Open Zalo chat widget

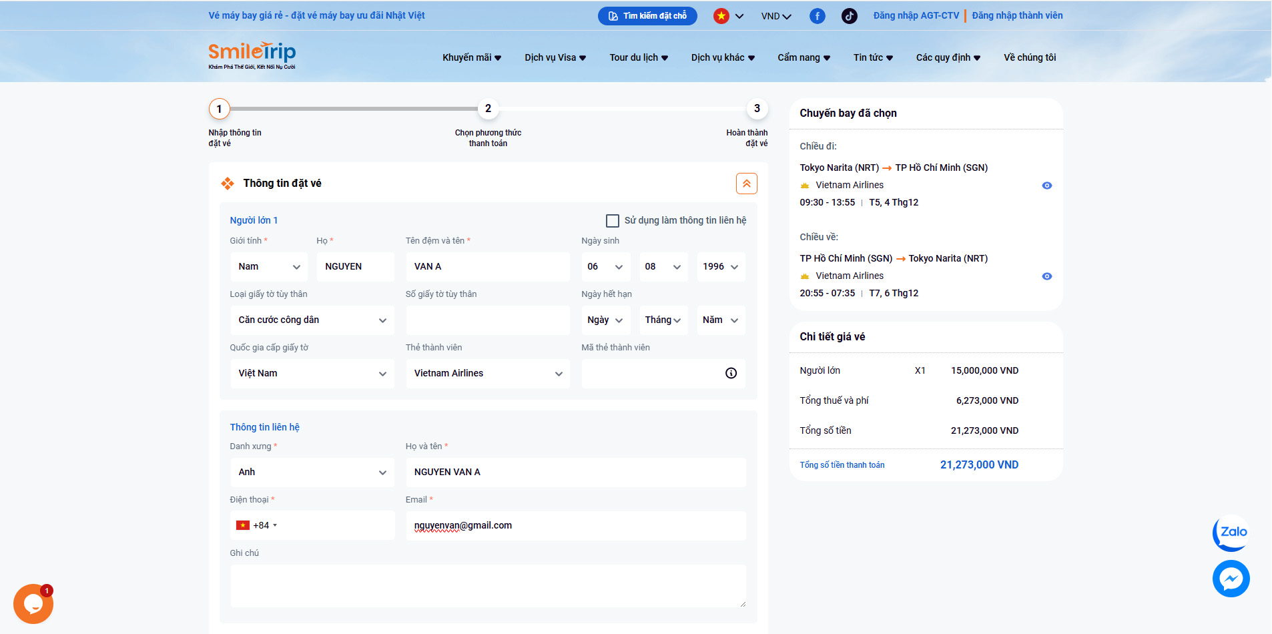1231,533
